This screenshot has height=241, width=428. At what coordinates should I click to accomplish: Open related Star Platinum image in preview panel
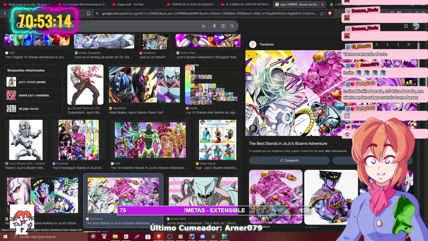click(x=331, y=196)
